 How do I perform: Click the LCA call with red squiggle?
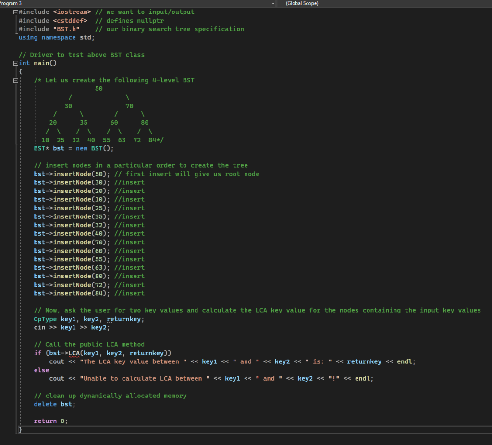74,353
